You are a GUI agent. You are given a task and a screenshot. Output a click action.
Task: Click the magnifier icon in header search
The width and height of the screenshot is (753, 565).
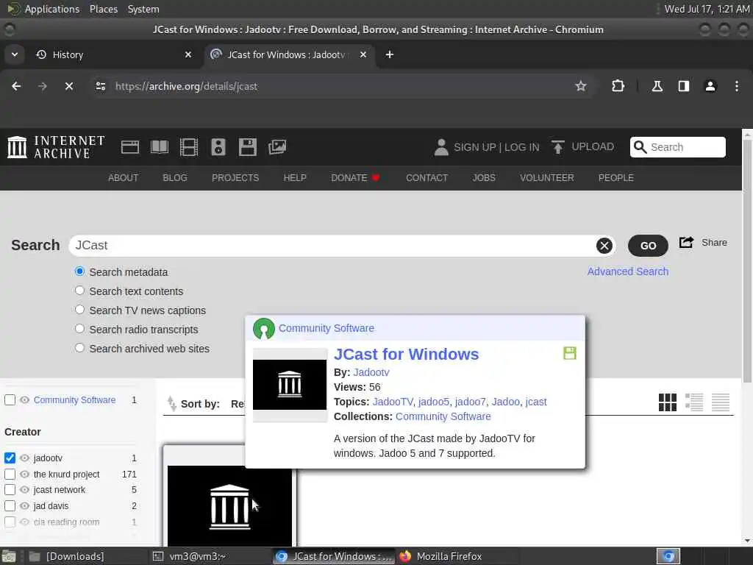click(x=640, y=147)
